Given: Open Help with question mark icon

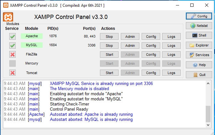Looking at the screenshot, I should pos(199,65).
